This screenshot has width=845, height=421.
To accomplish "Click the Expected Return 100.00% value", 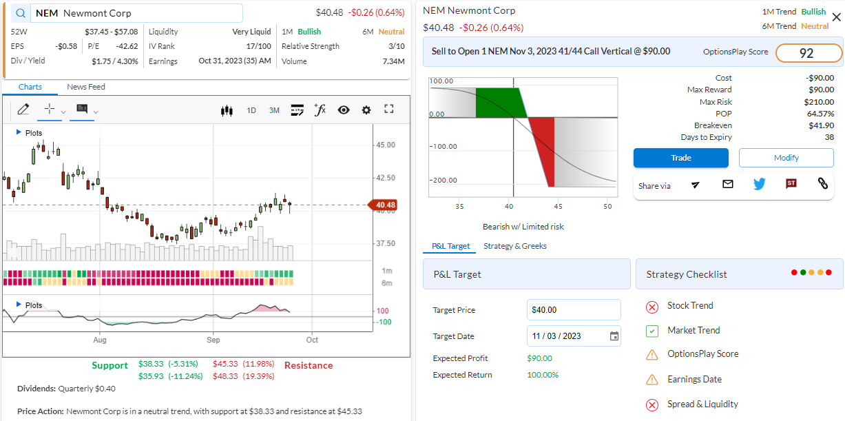I will pos(543,375).
